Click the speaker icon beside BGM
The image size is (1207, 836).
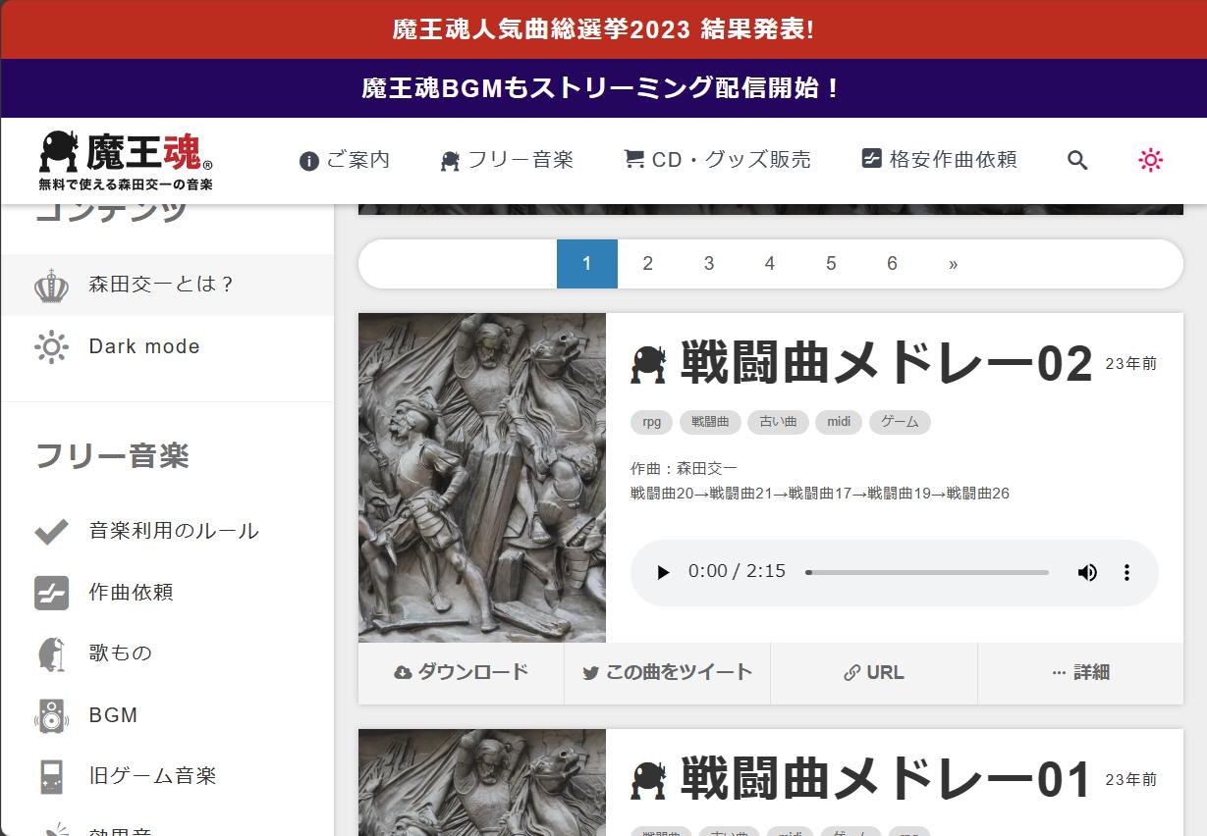pos(51,715)
